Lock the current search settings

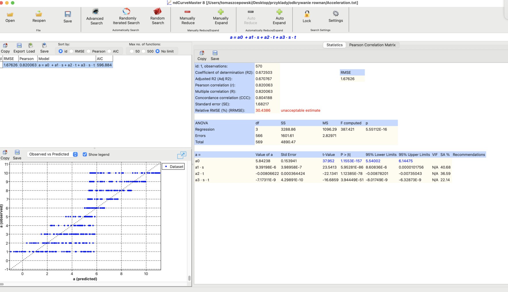[x=306, y=18]
